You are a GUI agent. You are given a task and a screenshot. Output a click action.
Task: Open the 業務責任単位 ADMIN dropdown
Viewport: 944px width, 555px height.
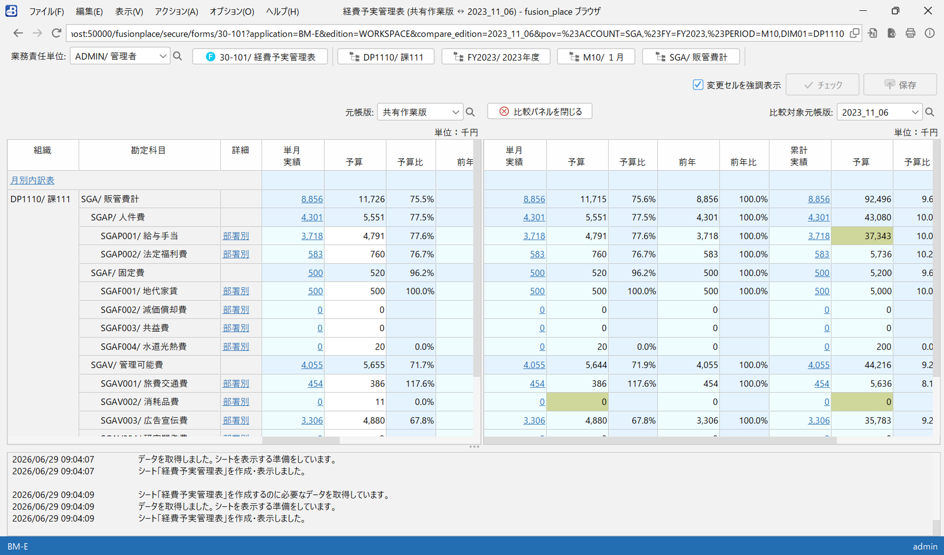pyautogui.click(x=120, y=56)
